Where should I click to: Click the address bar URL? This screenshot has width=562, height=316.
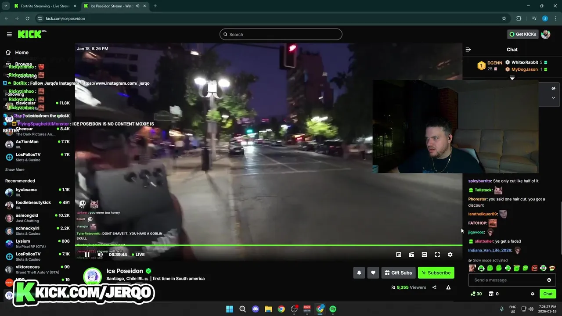click(65, 18)
